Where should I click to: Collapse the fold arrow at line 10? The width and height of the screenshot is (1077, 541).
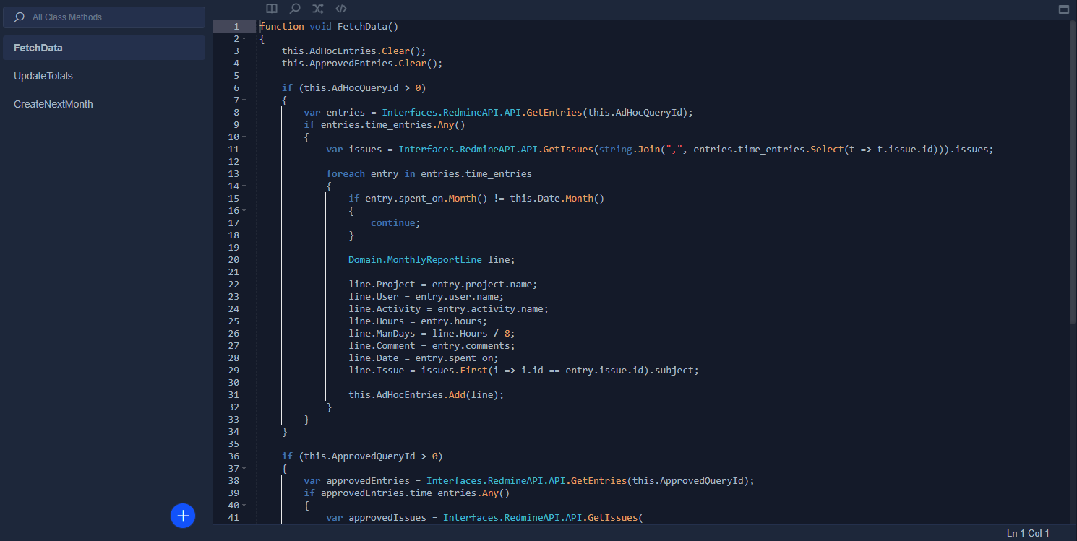(x=244, y=137)
